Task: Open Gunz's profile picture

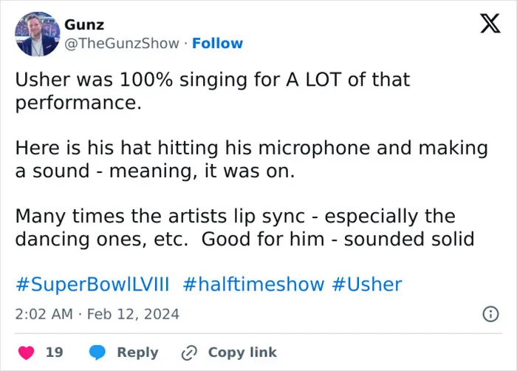Action: click(x=37, y=34)
